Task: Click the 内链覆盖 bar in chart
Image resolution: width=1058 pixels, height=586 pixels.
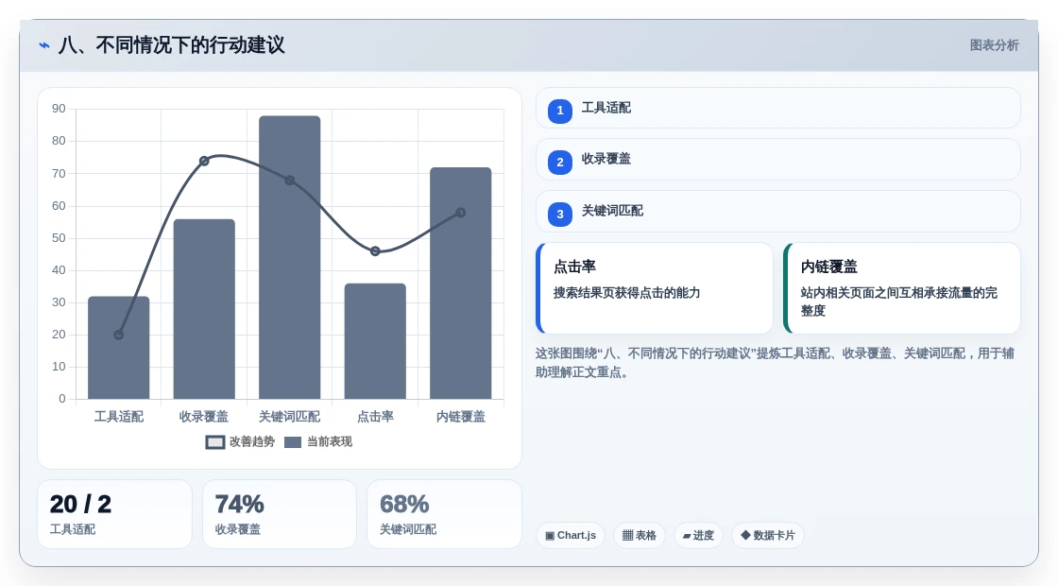Action: pos(461,283)
